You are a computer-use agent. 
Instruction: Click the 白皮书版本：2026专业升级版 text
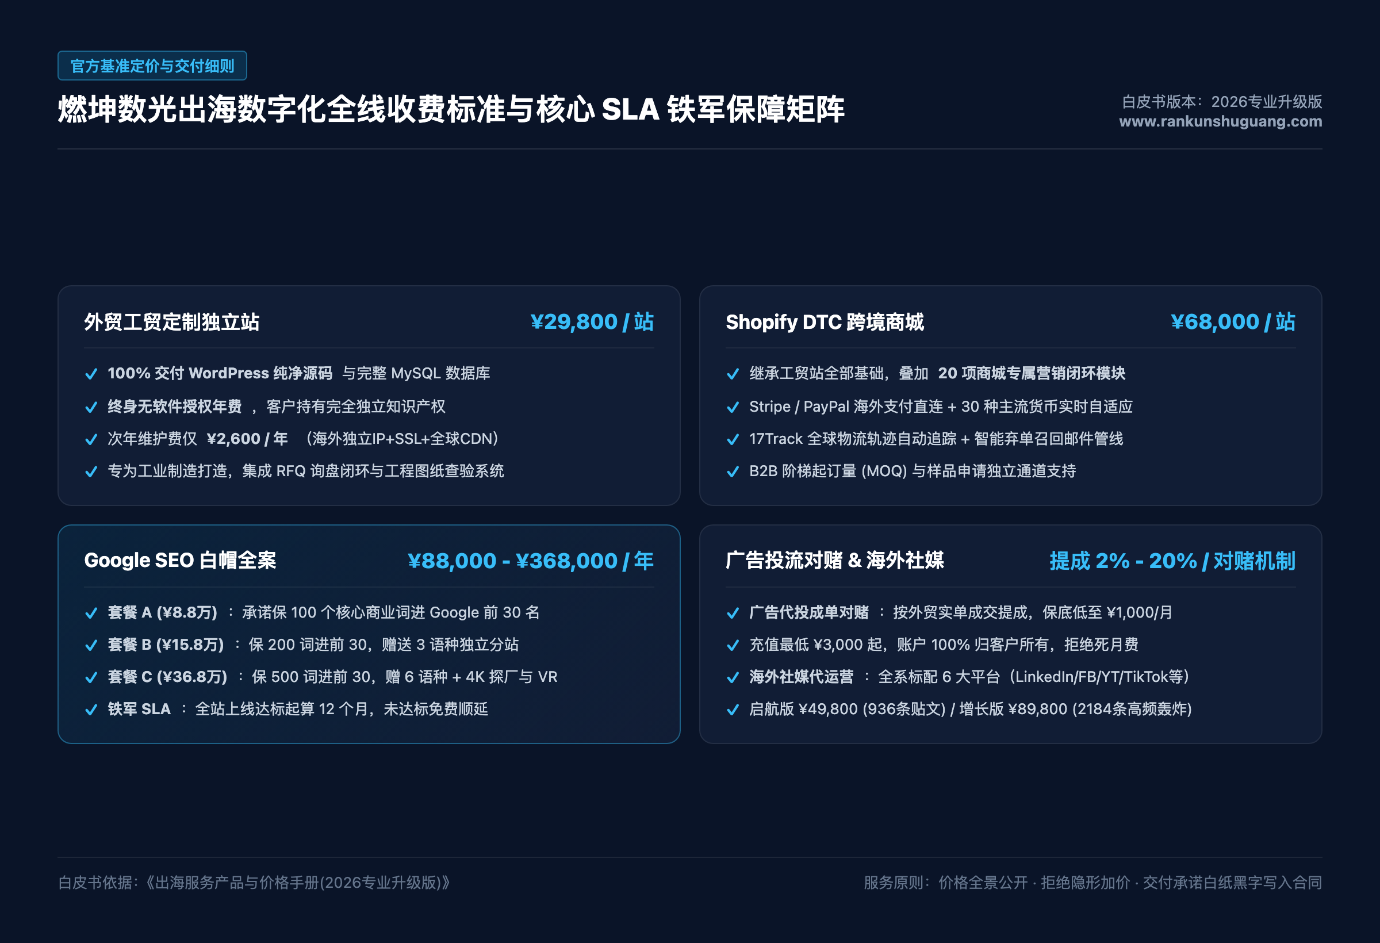click(1221, 102)
